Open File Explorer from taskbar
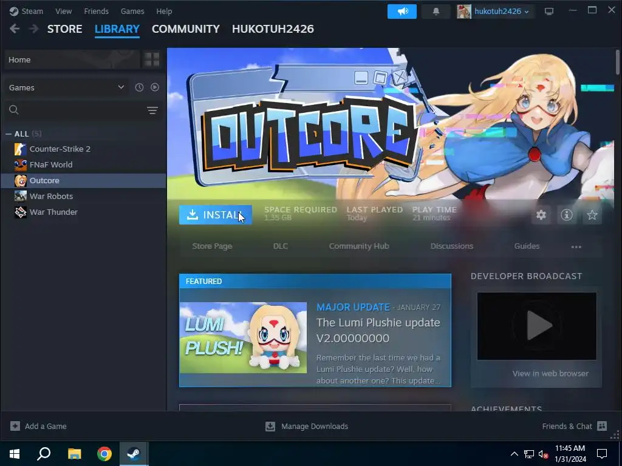This screenshot has height=466, width=622. click(74, 454)
